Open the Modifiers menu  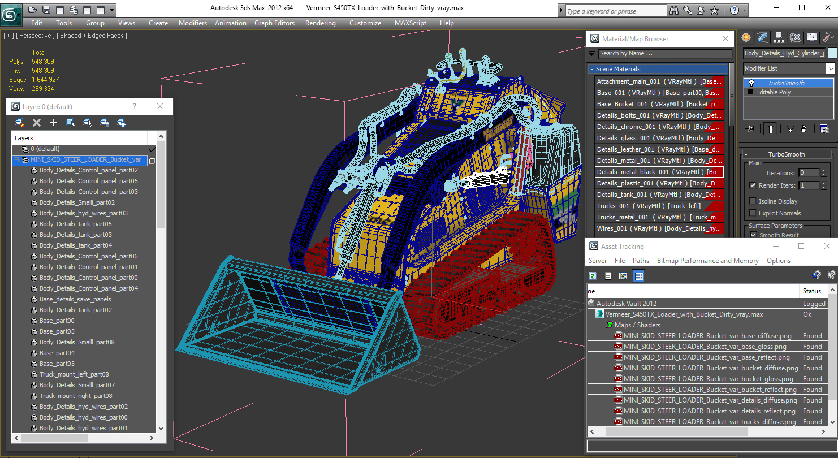[193, 23]
